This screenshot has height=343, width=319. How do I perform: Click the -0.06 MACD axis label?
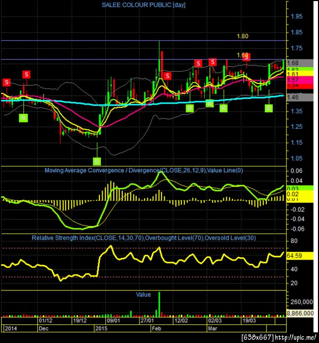297,229
